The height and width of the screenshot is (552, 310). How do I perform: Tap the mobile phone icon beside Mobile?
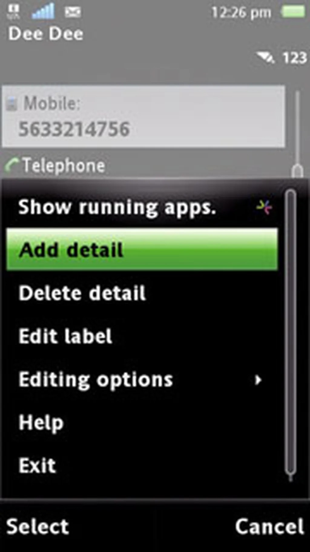(x=12, y=103)
